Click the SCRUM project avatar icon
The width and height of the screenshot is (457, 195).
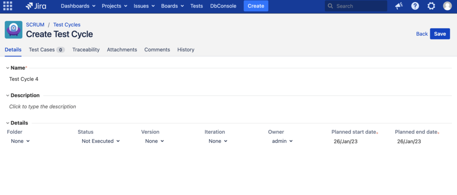click(13, 30)
